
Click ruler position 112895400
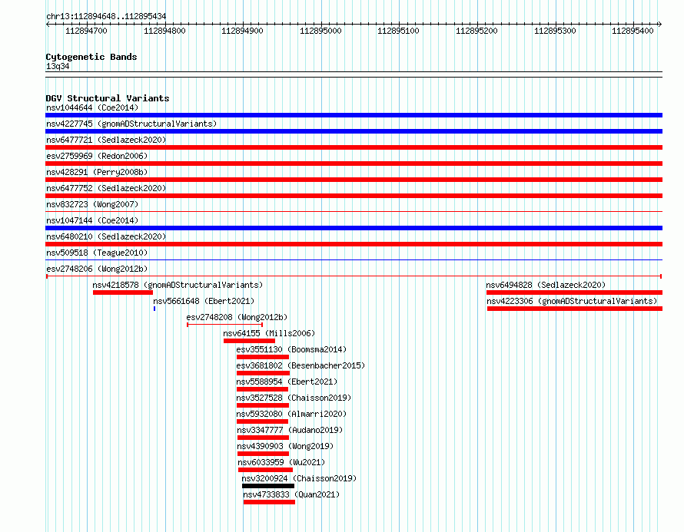click(x=633, y=31)
